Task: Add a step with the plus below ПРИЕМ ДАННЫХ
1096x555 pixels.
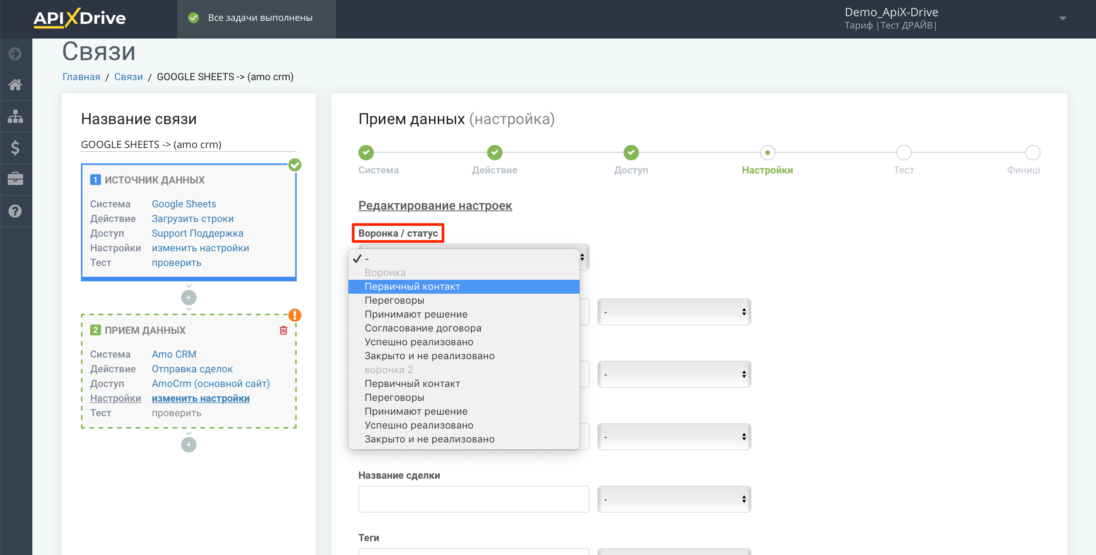Action: tap(188, 445)
